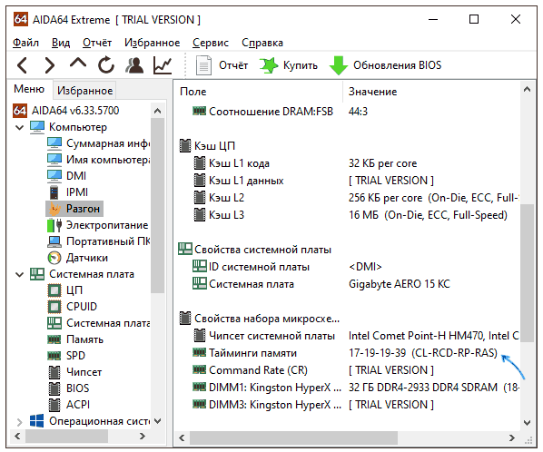Select the Command Rate (CR) row
Screen dimensions: 543x452
click(348, 370)
